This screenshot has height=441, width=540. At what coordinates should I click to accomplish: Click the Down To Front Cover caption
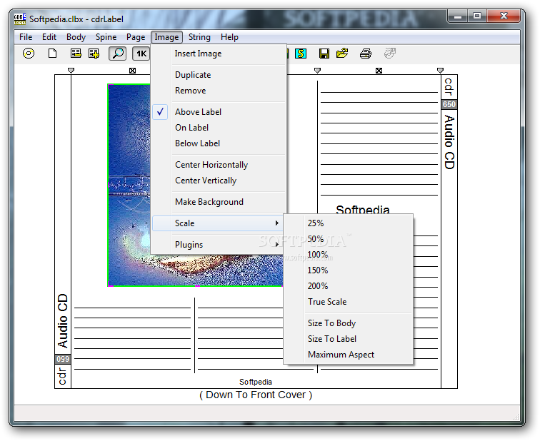click(256, 395)
